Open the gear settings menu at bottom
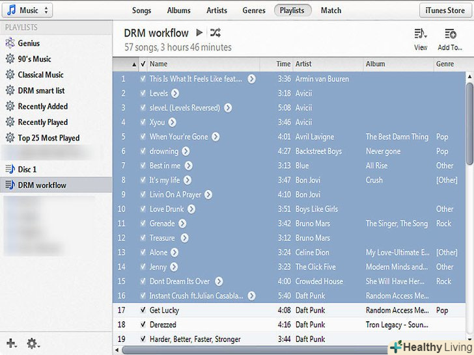The image size is (474, 355). pyautogui.click(x=32, y=343)
